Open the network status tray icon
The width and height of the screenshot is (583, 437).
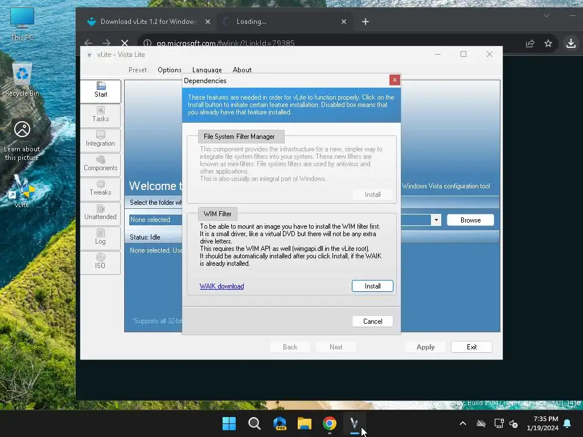(x=499, y=423)
